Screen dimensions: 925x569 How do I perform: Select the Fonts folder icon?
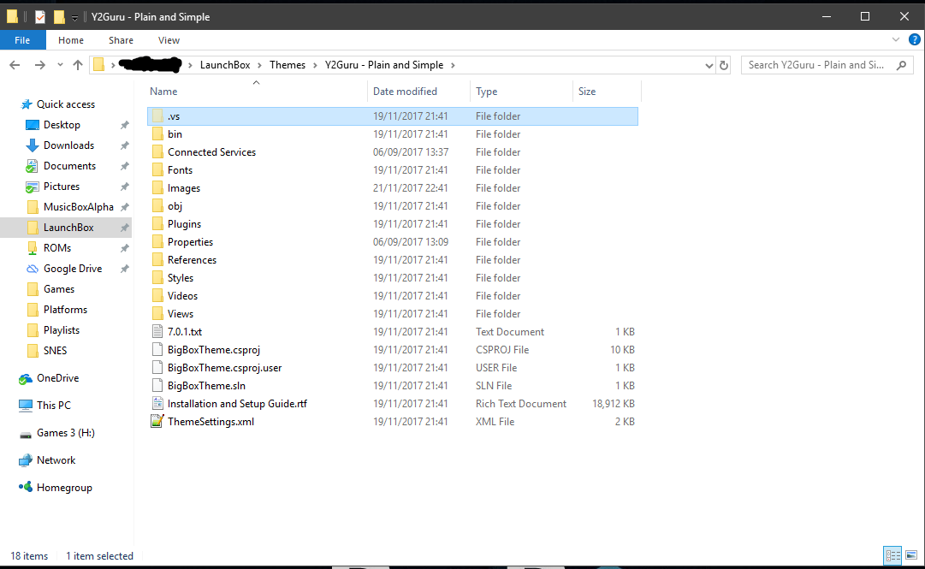point(157,170)
